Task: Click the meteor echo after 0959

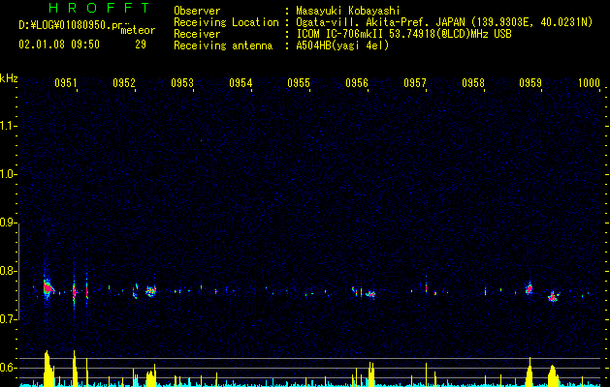Action: click(x=553, y=297)
